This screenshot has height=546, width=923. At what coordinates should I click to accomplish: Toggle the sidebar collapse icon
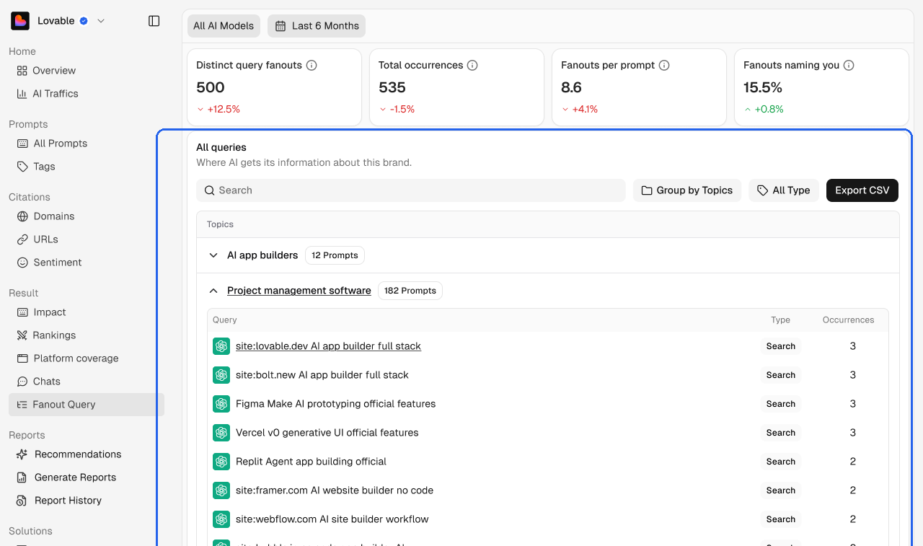click(154, 21)
